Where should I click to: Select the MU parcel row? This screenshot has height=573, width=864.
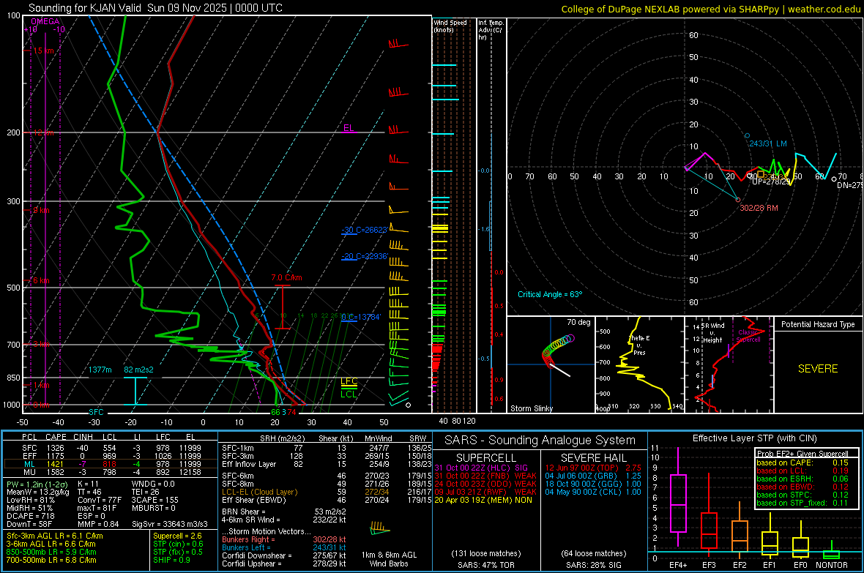(x=110, y=472)
